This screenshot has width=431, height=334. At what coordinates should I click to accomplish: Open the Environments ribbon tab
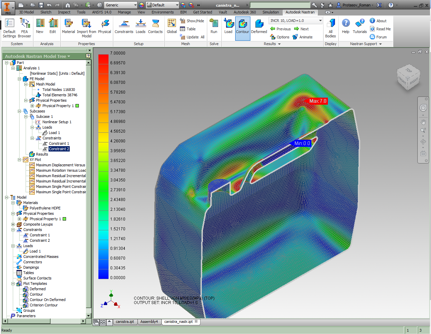(x=163, y=12)
